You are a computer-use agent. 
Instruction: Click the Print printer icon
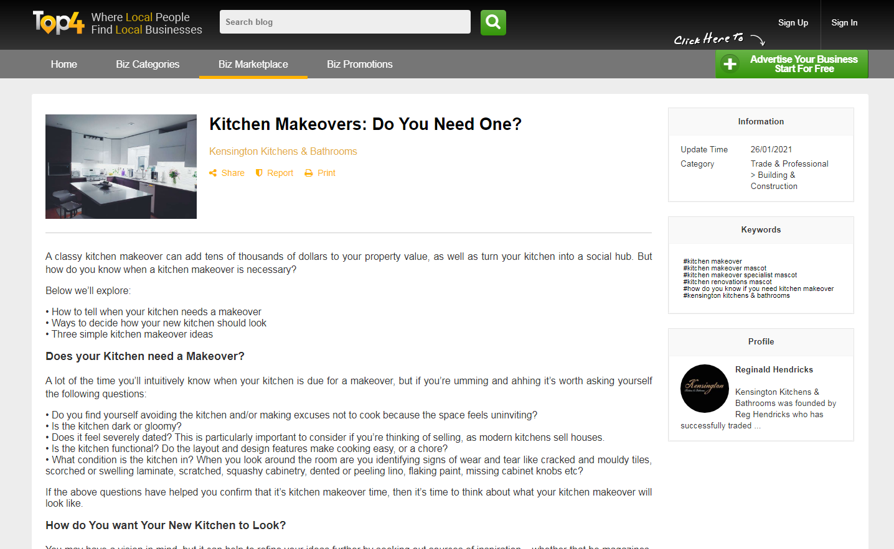[x=309, y=173]
